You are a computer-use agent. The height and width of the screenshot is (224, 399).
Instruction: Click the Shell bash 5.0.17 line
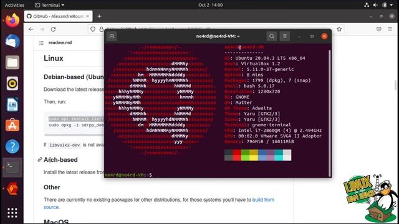pyautogui.click(x=249, y=86)
